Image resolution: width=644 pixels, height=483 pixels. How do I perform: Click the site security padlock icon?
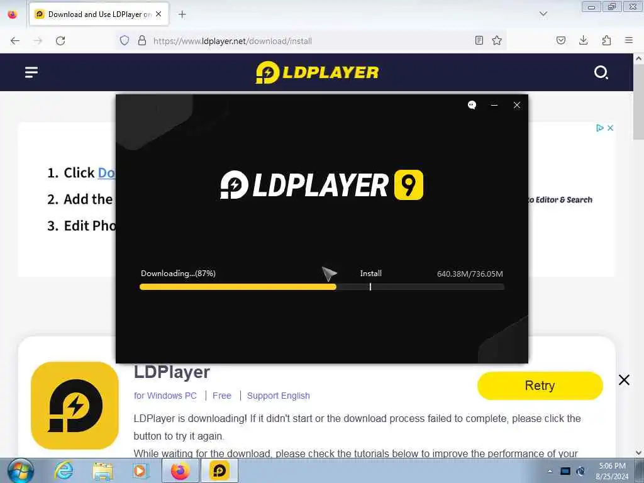pos(142,40)
